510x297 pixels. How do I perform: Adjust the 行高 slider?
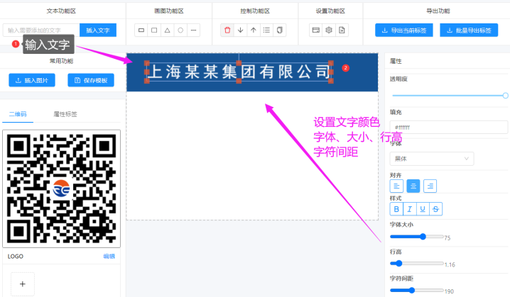(417, 263)
